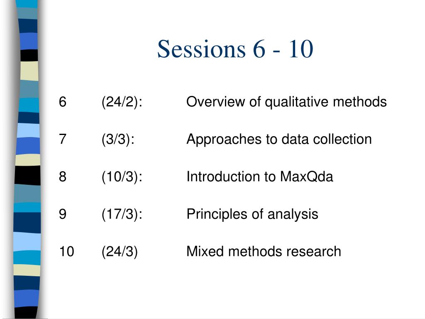Click the date (24/2):
Viewport: 425px width, 319px height.
coord(122,102)
